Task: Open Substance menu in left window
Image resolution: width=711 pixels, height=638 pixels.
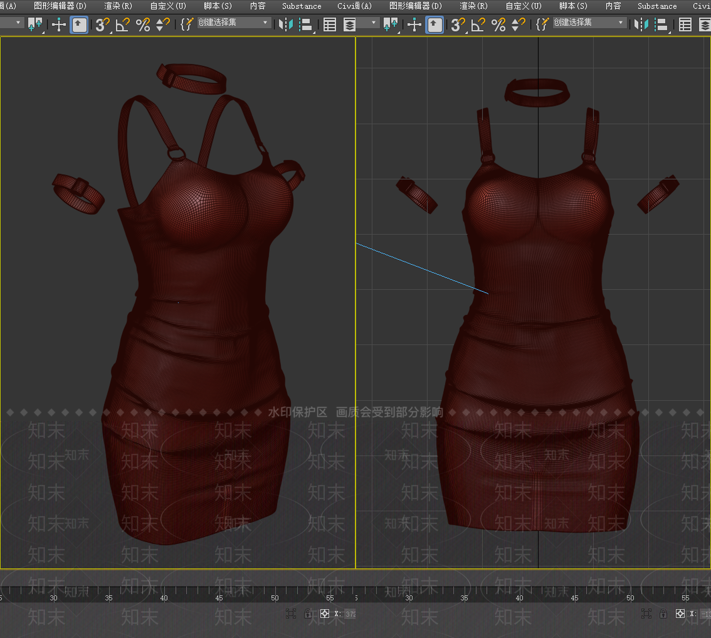Action: pyautogui.click(x=301, y=6)
